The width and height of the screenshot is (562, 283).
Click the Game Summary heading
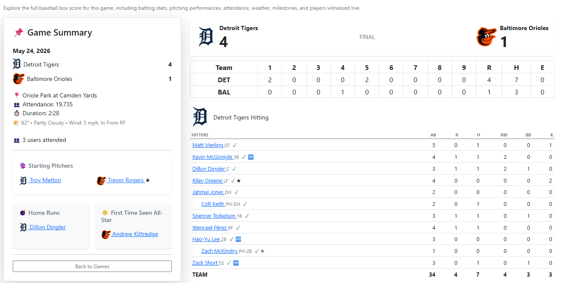pos(60,33)
